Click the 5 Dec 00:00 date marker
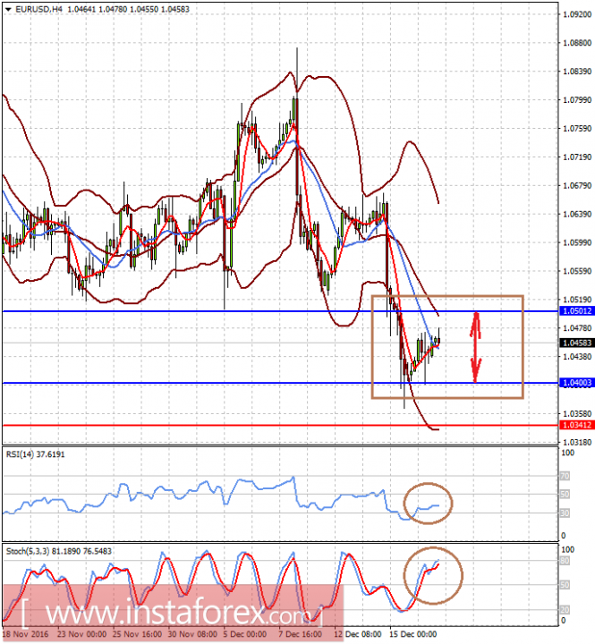 point(247,634)
